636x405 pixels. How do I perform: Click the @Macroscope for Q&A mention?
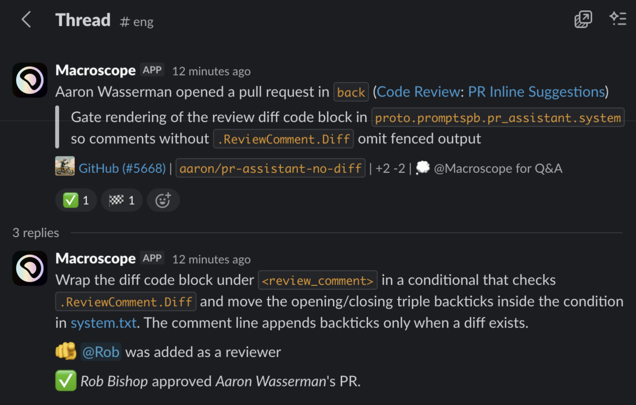tap(498, 168)
